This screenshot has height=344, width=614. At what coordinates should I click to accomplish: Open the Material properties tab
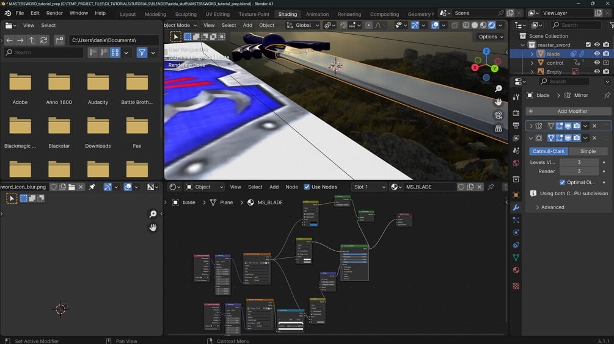(x=516, y=270)
